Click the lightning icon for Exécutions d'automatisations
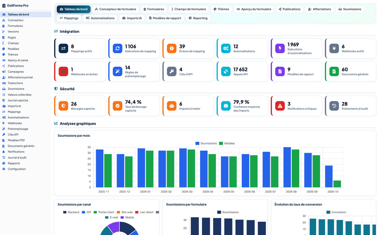This screenshot has width=380, height=235. (280, 48)
